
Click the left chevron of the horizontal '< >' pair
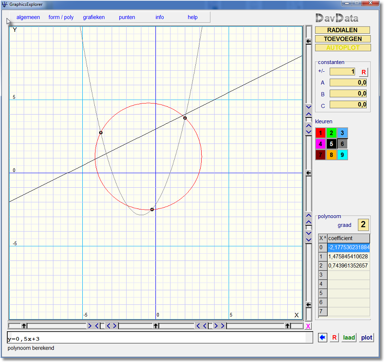pyautogui.click(x=108, y=326)
